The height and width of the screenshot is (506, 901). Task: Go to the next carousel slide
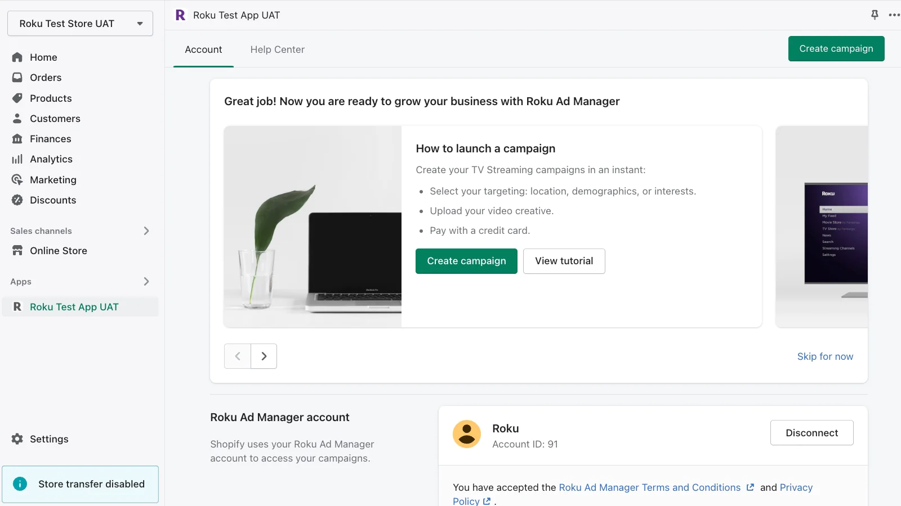264,356
